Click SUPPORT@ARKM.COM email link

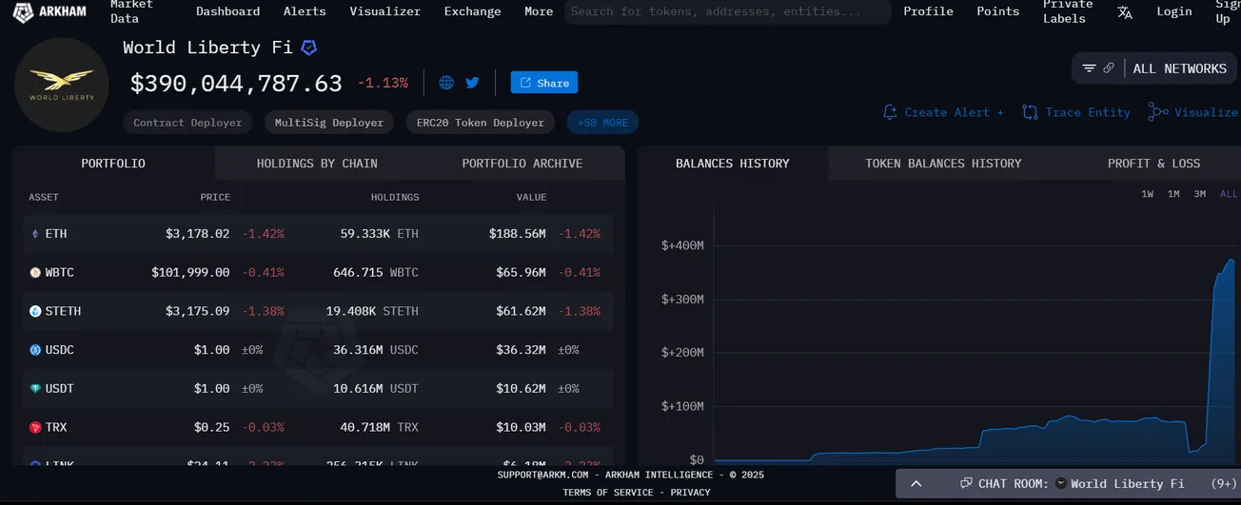pos(543,475)
